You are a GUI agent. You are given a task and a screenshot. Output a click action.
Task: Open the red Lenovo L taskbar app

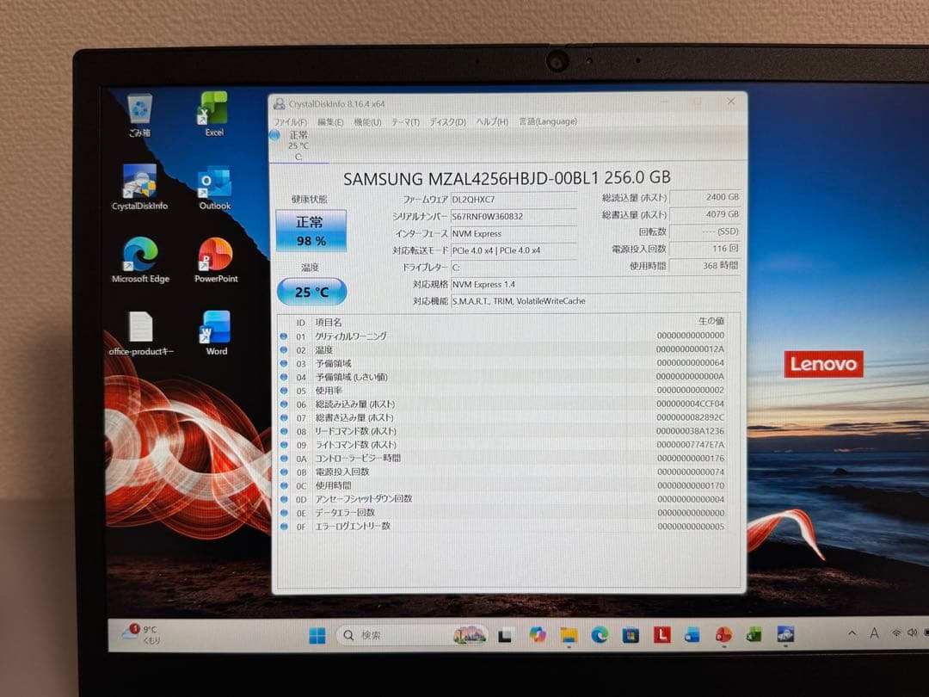point(661,635)
